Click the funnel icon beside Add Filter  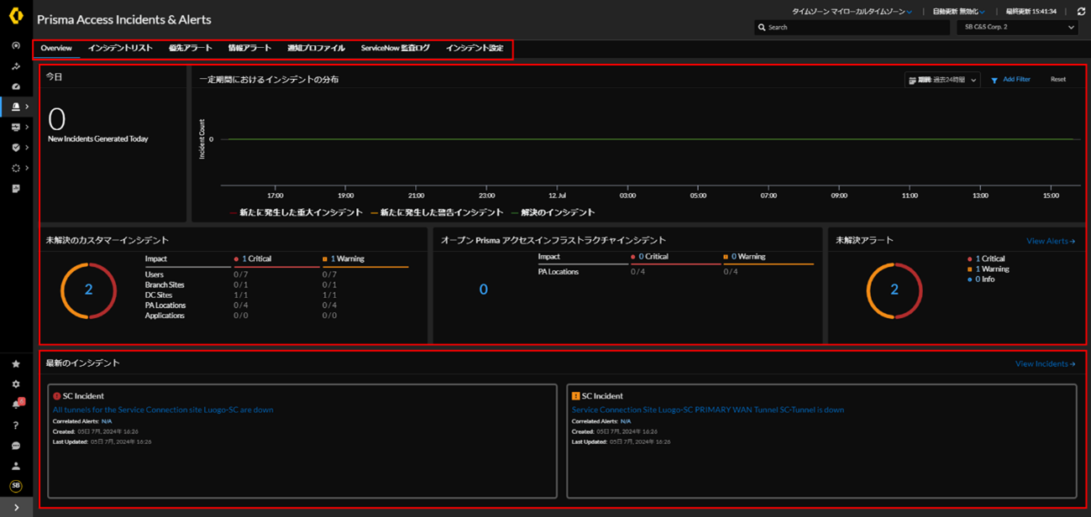coord(994,80)
